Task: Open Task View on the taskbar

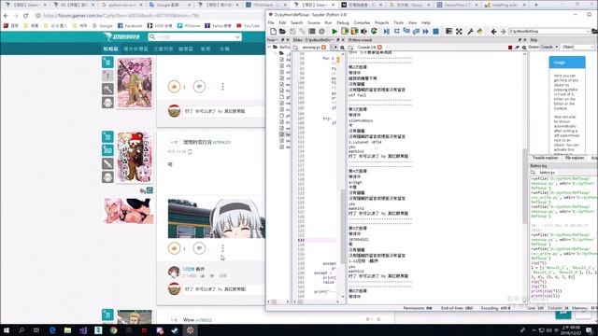Action: click(x=36, y=330)
